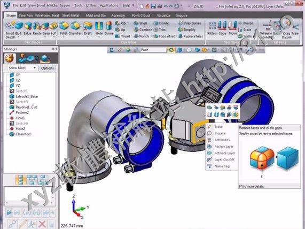
Task: Switch to the Assembly tab
Action: point(118,15)
